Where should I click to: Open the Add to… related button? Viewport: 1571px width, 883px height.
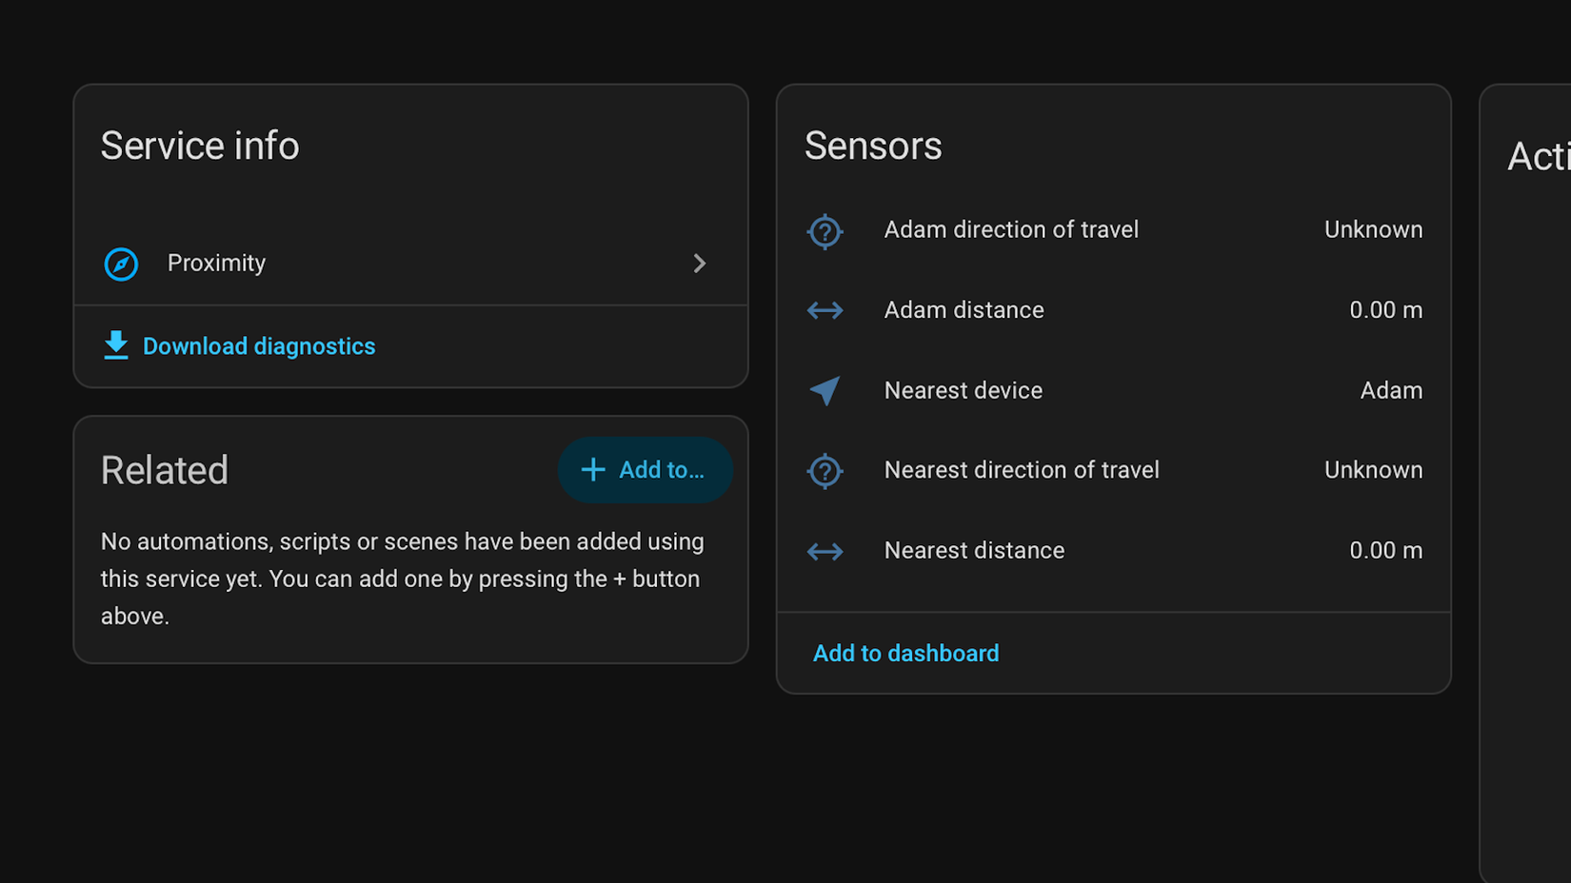pos(645,469)
